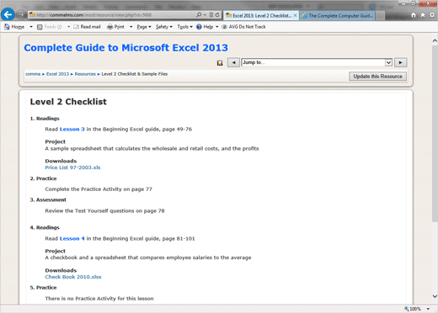This screenshot has width=438, height=313.
Task: Click the '3. Assessment' heading
Action: click(48, 200)
